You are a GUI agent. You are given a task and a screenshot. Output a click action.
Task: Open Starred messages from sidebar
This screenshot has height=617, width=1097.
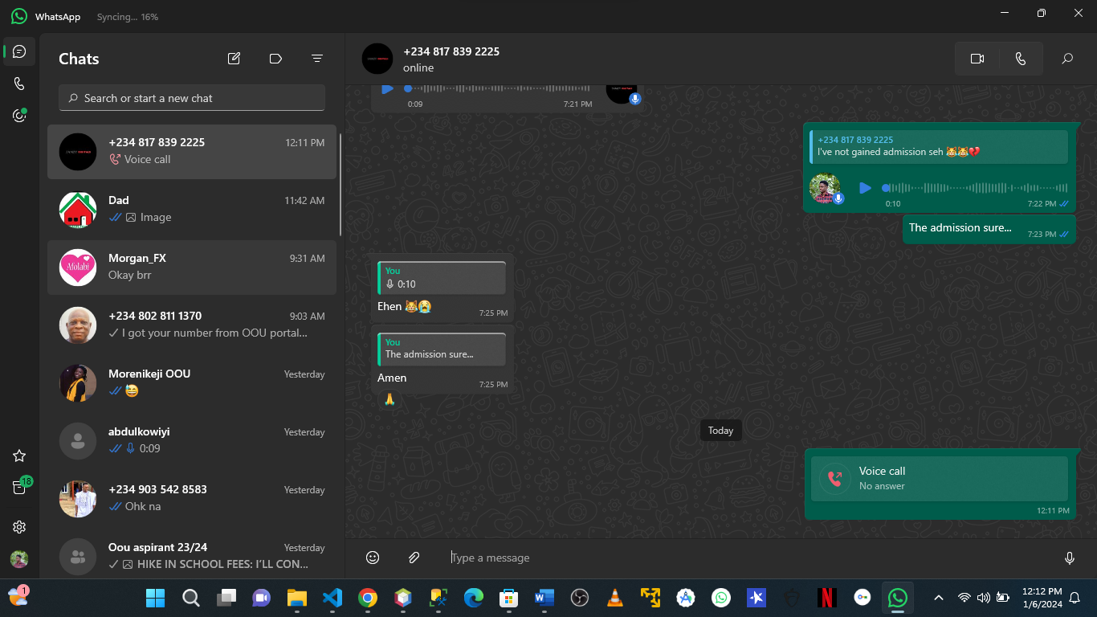click(x=19, y=456)
